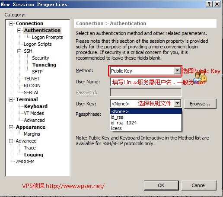223x197 pixels.
Task: Collapse the Authentication tree node
Action: point(19,30)
